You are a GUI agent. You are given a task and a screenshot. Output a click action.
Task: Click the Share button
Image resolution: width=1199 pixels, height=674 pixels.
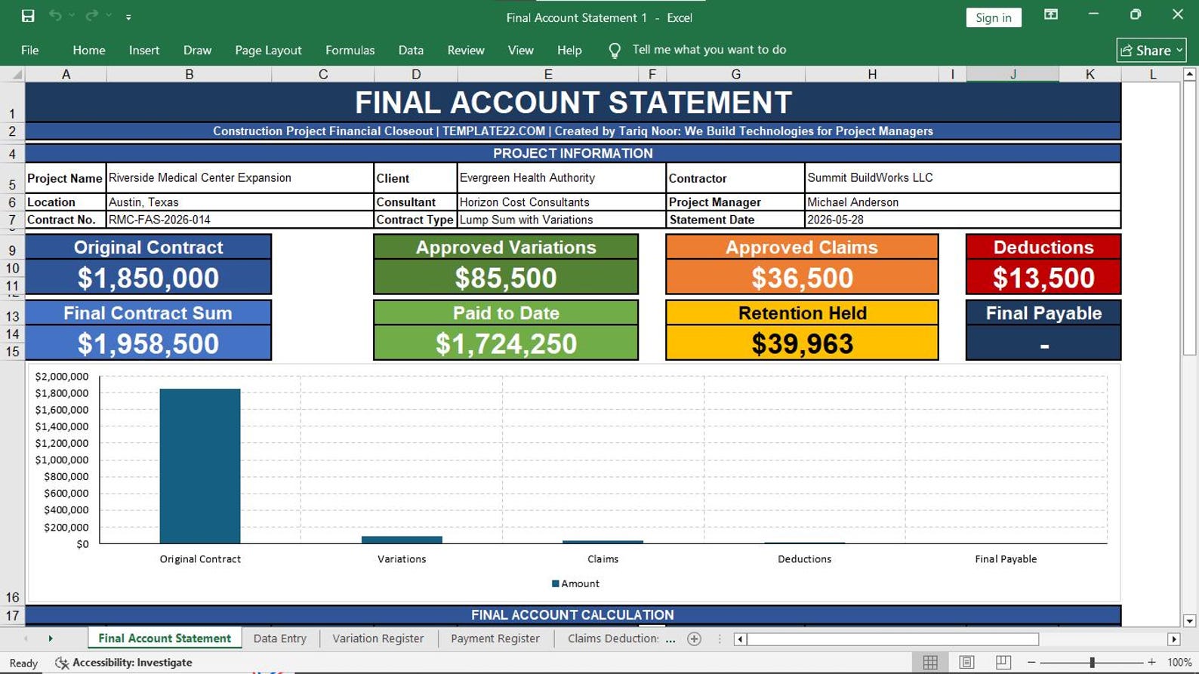point(1151,51)
